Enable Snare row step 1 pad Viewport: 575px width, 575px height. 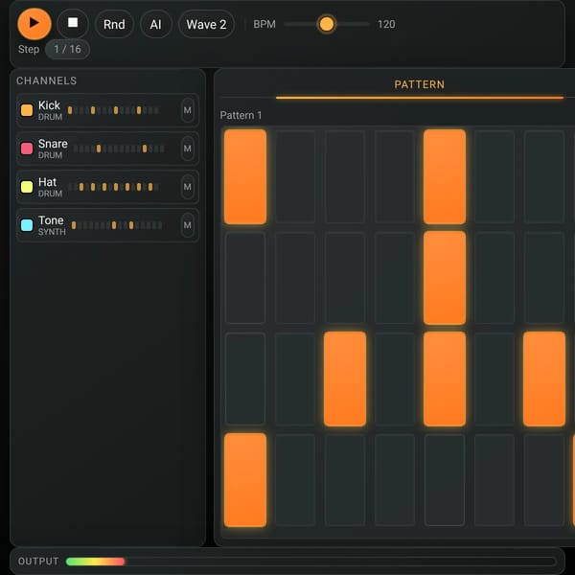click(245, 278)
